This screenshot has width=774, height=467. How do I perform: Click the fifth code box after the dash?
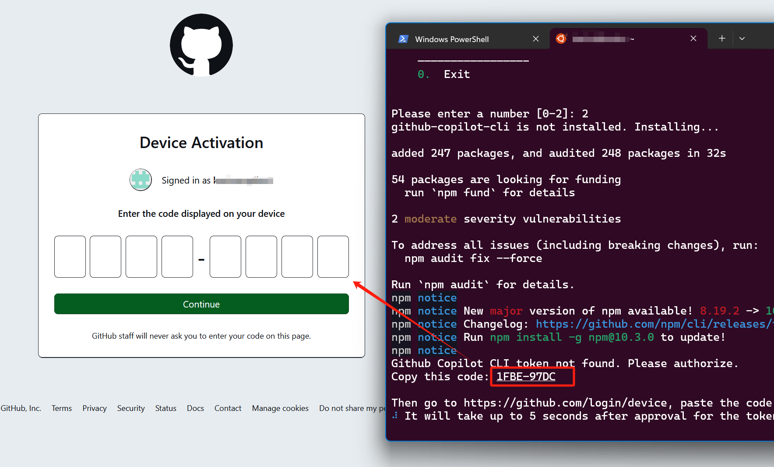tap(225, 257)
